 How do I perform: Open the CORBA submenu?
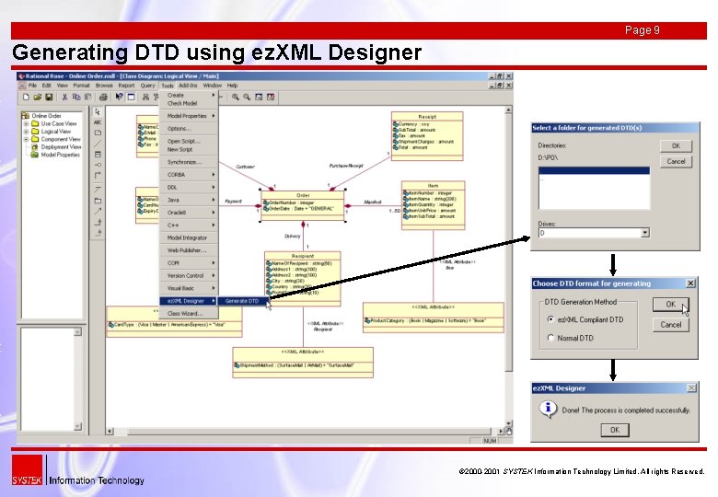[x=189, y=175]
